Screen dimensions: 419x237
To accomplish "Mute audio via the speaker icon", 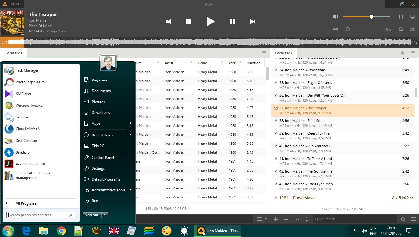I will tap(336, 17).
